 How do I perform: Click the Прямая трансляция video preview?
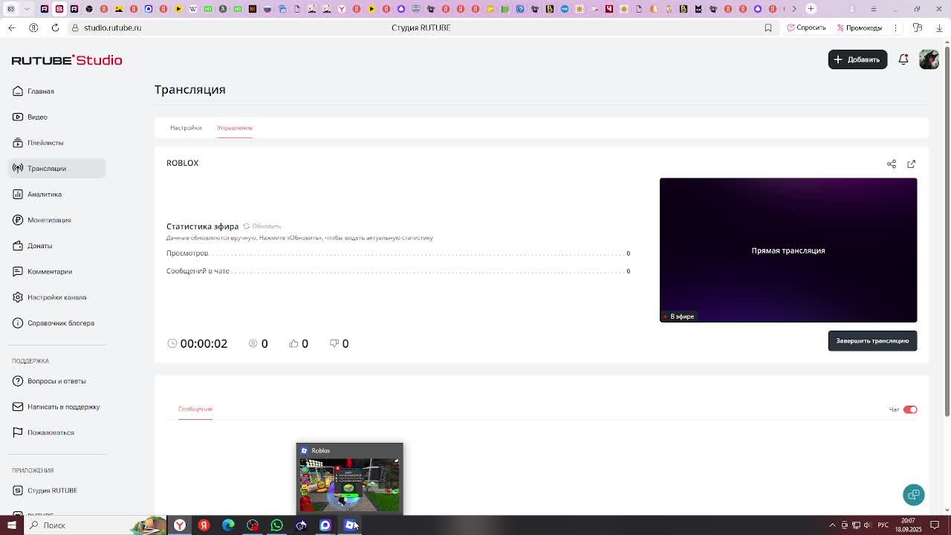788,250
